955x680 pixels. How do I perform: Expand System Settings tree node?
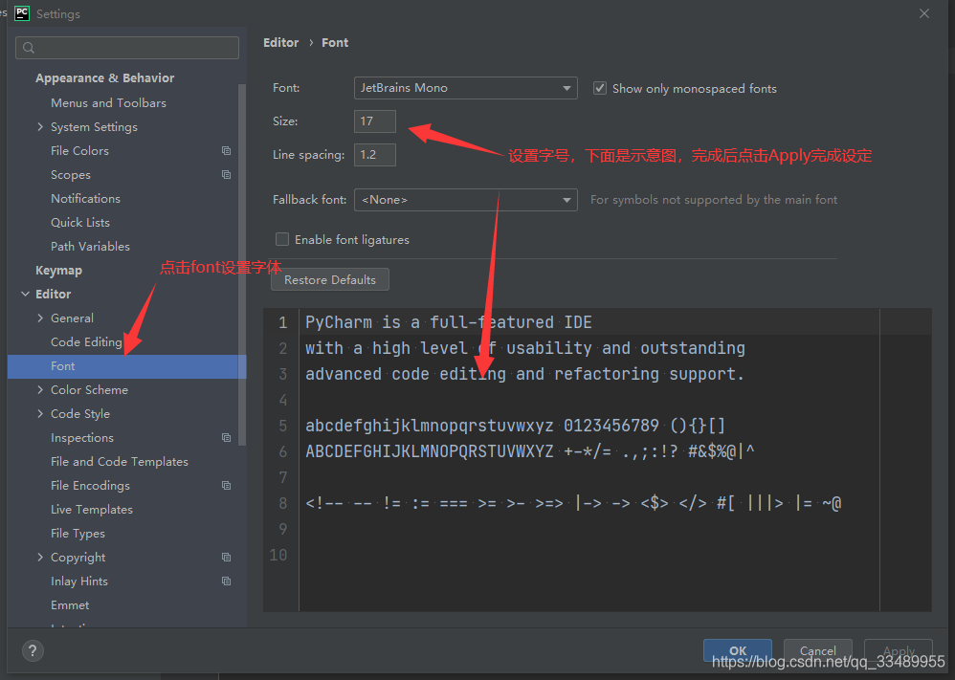tap(40, 126)
